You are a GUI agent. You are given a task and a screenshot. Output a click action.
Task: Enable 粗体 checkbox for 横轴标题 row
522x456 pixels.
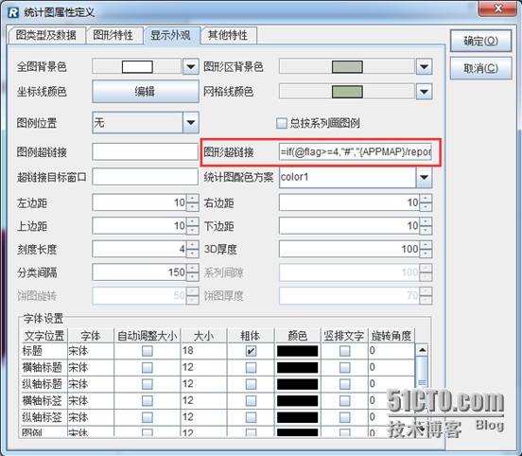pyautogui.click(x=251, y=367)
